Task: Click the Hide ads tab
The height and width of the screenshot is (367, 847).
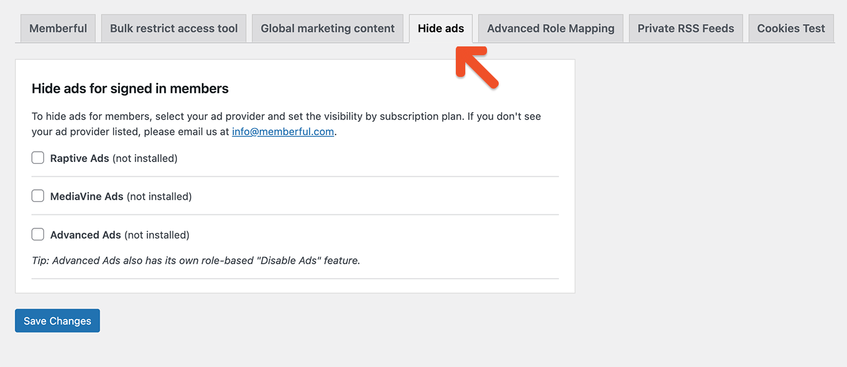Action: click(441, 28)
